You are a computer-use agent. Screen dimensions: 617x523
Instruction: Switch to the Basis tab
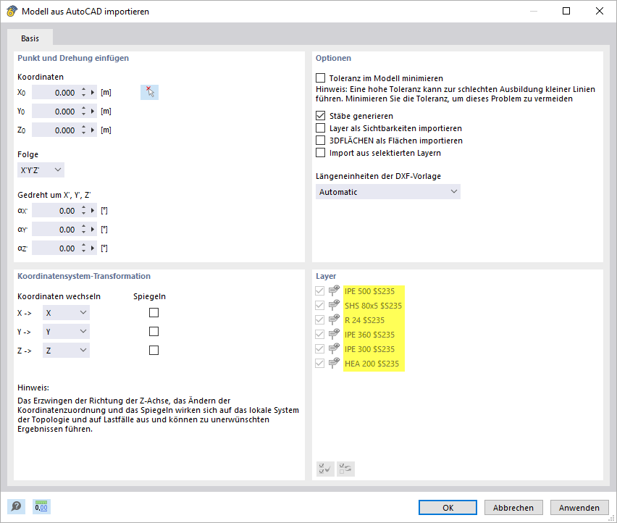pyautogui.click(x=30, y=38)
